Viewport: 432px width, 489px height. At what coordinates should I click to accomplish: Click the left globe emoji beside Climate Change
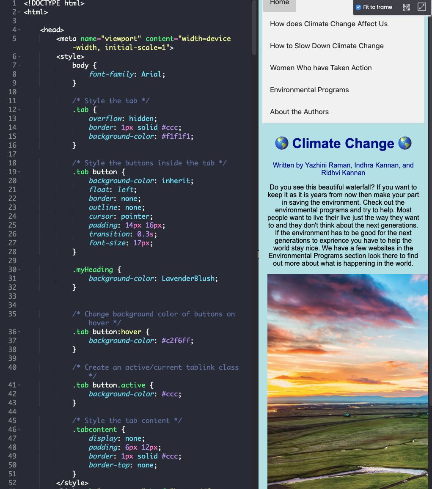click(282, 143)
